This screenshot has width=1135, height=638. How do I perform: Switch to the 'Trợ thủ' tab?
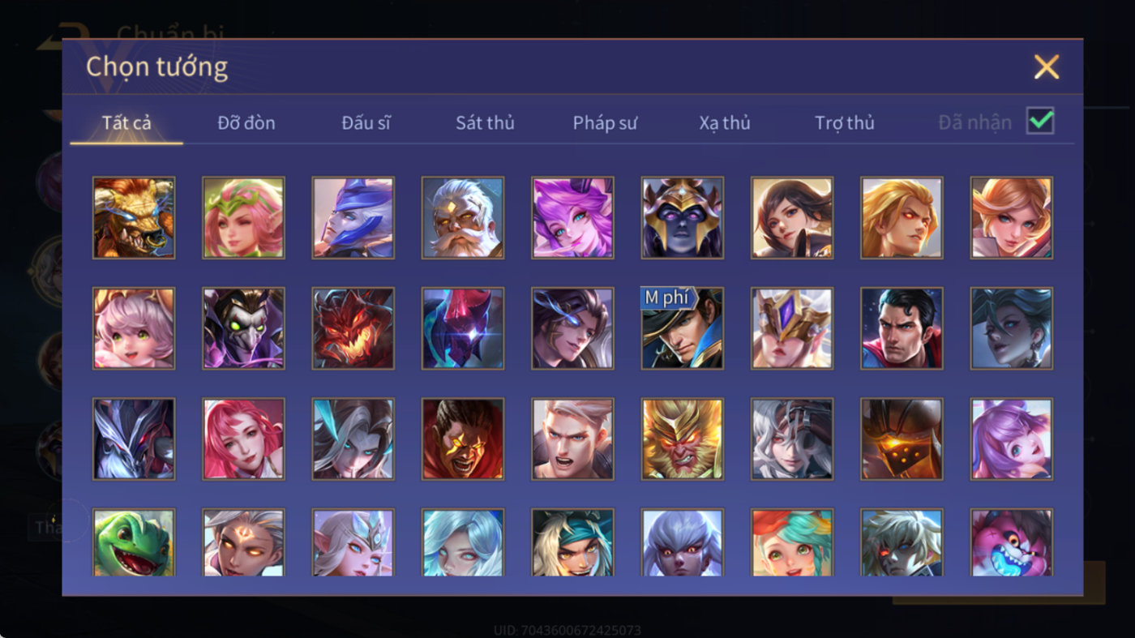click(845, 122)
